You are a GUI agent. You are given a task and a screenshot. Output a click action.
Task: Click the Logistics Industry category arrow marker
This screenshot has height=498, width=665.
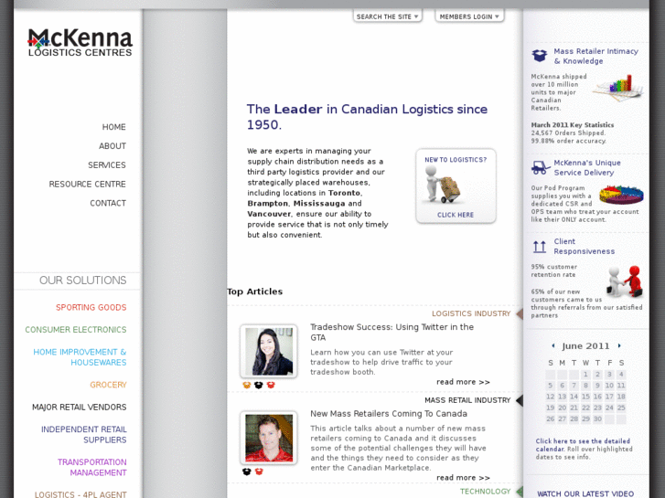520,313
